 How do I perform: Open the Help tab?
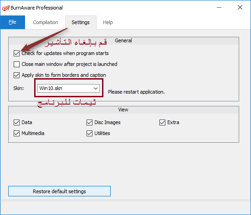tap(108, 22)
